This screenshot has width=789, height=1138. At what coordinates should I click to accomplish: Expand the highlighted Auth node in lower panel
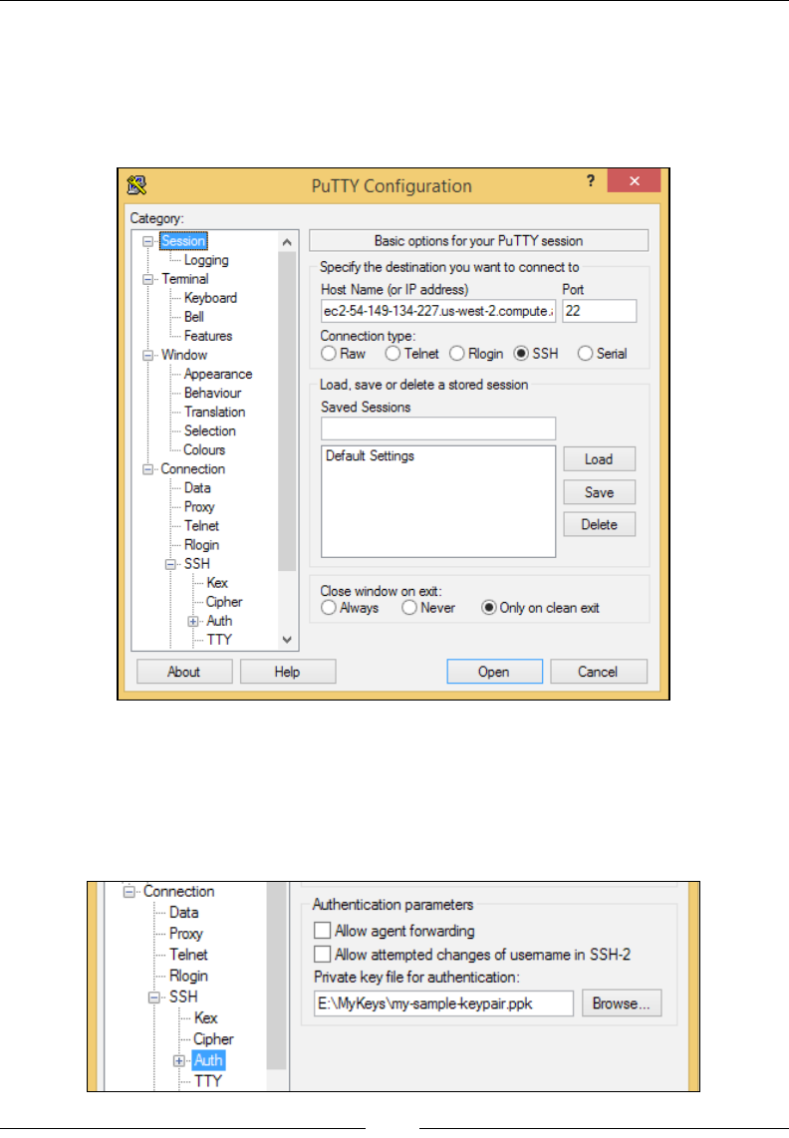[179, 1060]
